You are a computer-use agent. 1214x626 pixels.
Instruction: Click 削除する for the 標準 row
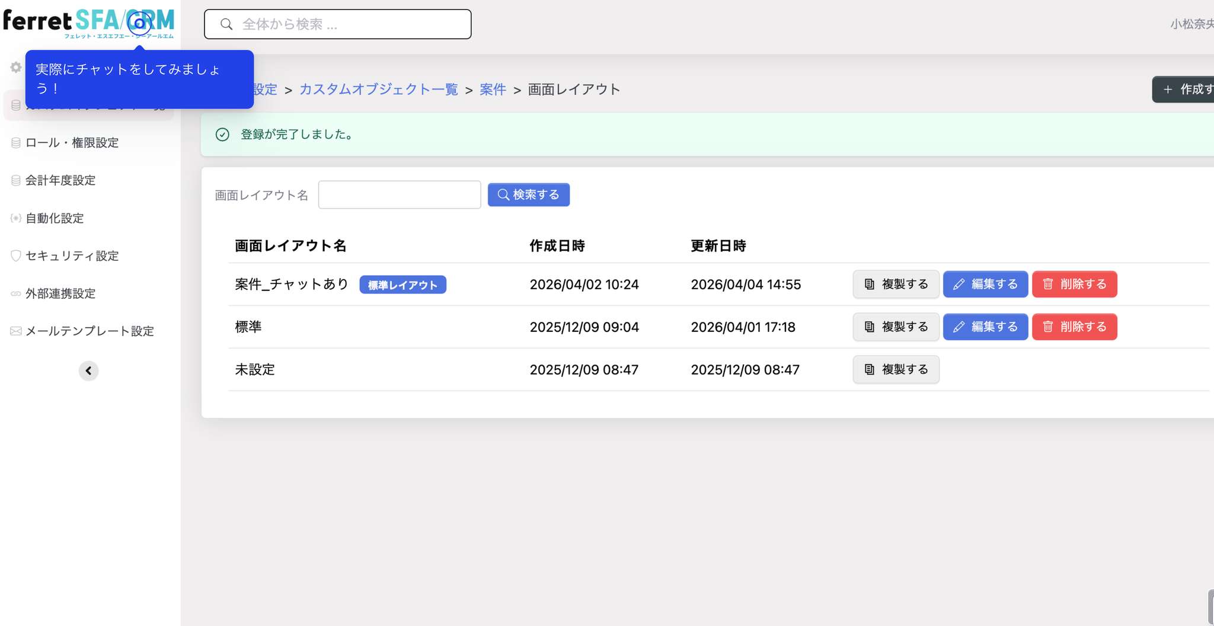point(1075,327)
